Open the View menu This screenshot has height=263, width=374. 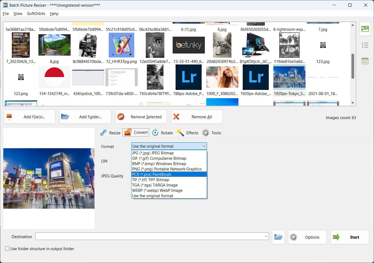(18, 14)
